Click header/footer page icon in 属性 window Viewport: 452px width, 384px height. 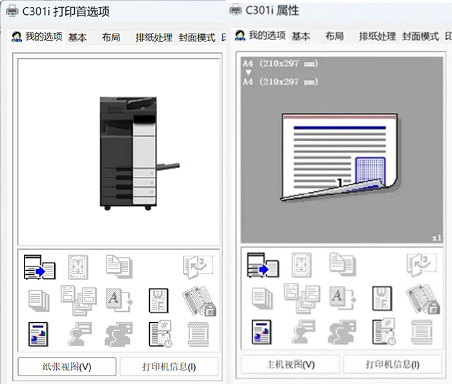[382, 298]
